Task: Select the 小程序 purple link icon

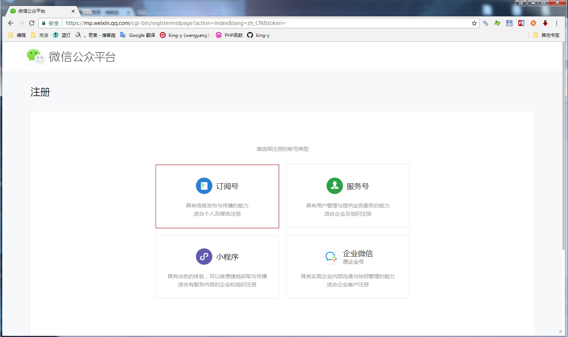Action: pos(204,257)
